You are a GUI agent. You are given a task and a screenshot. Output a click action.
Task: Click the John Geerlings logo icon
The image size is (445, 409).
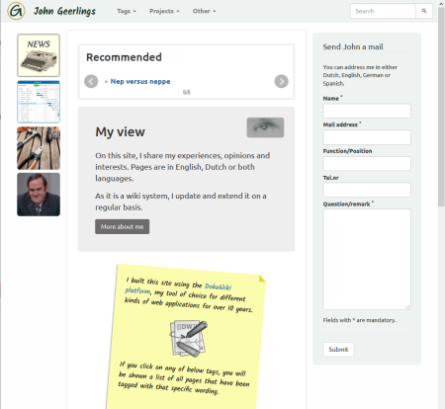click(16, 11)
